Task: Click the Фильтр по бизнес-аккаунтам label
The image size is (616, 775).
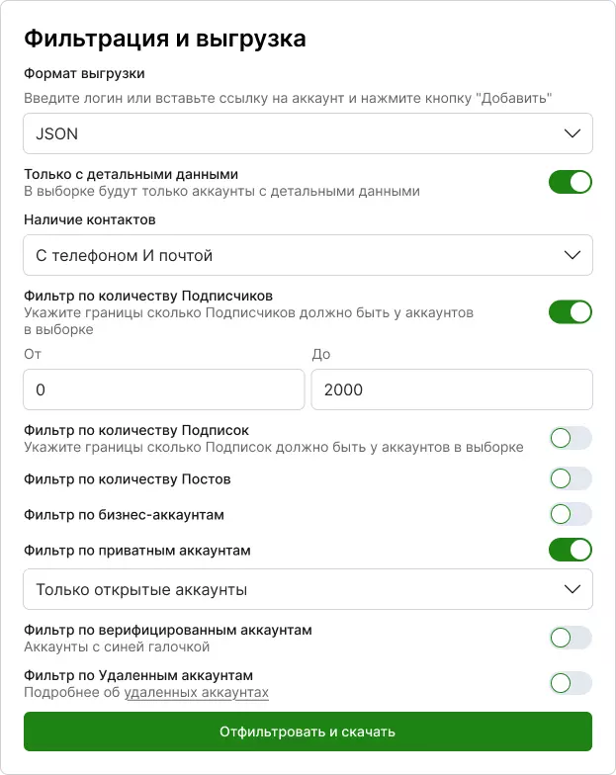Action: (124, 515)
